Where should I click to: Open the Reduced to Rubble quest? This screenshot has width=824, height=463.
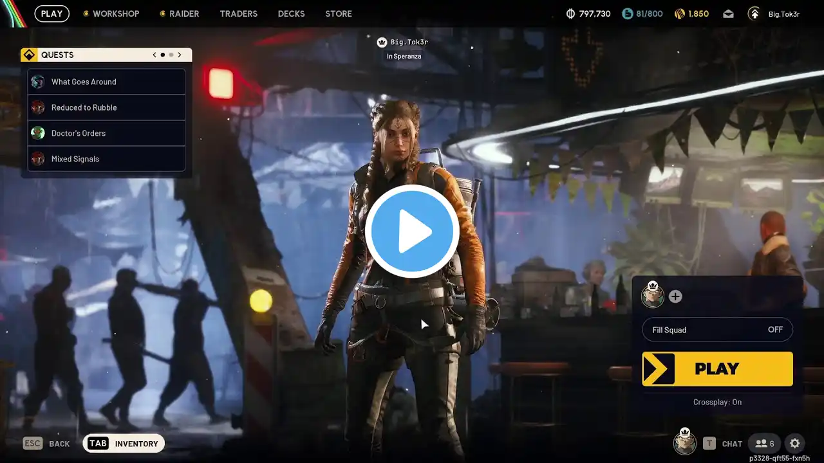point(106,107)
